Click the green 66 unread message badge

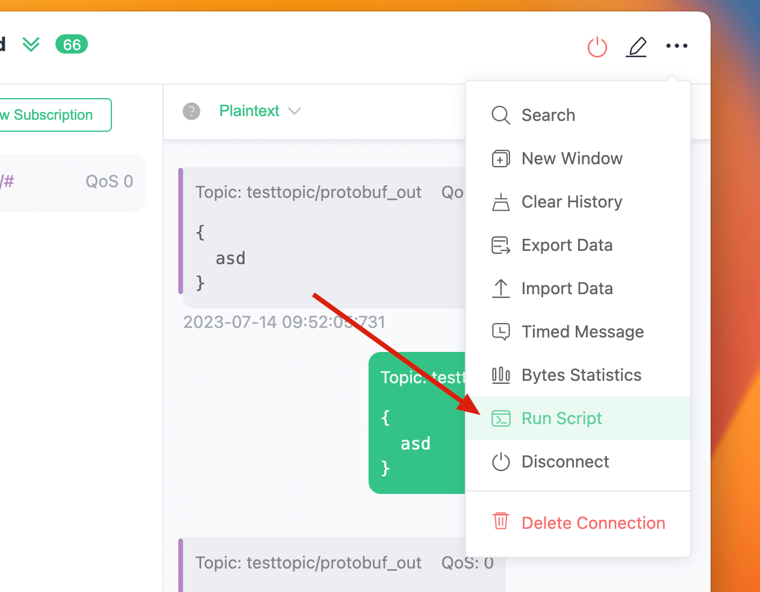72,45
